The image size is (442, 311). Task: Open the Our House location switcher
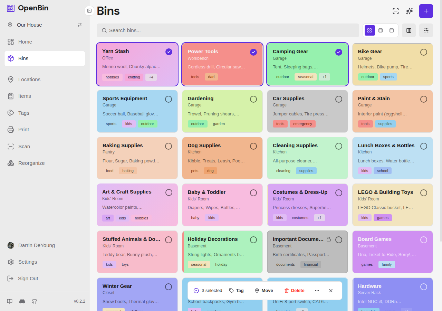pos(80,25)
